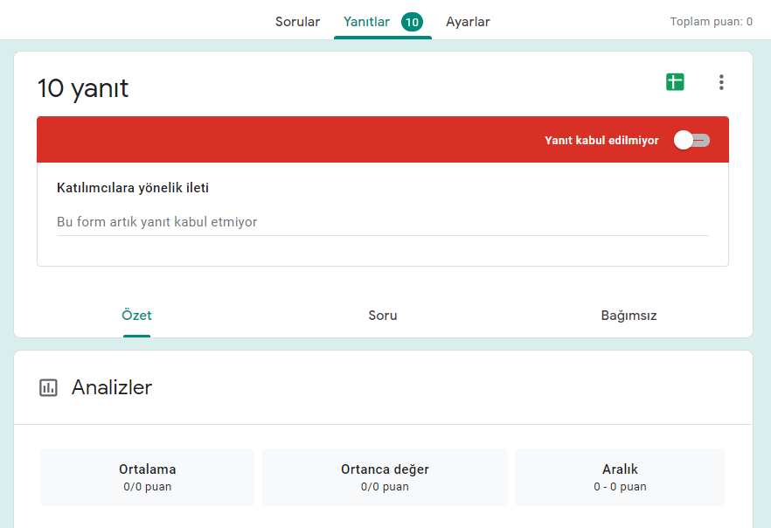Click the Ortalama statistics card
771x528 pixels.
147,476
